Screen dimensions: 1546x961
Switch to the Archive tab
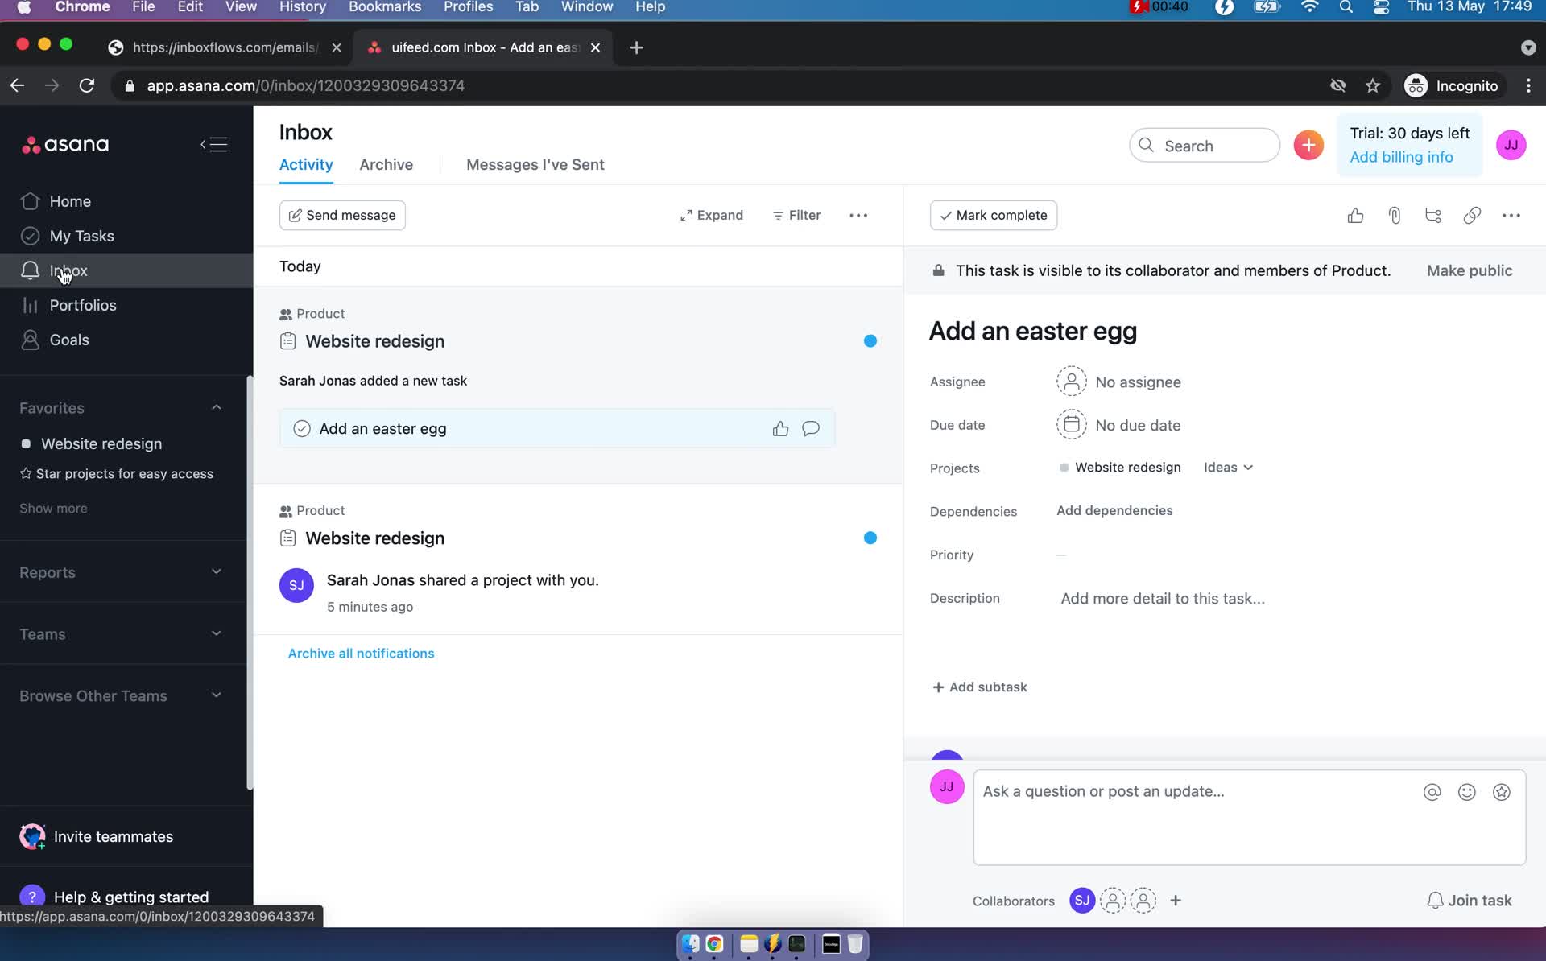[386, 164]
